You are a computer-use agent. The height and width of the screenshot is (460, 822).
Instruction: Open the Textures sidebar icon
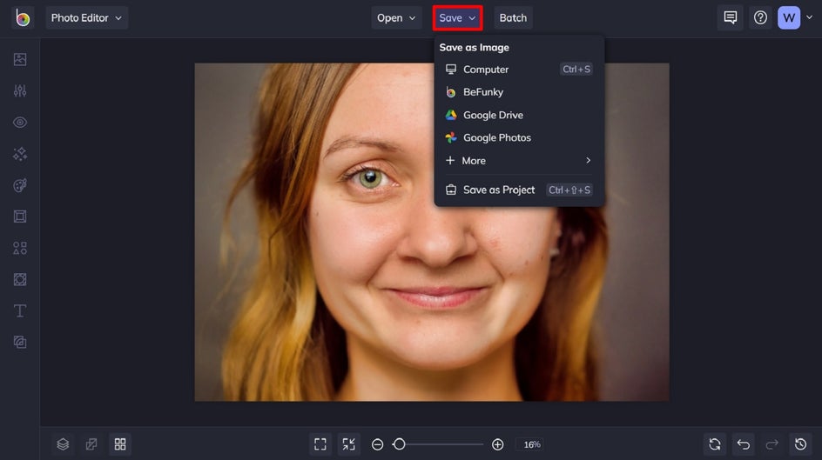(x=20, y=343)
